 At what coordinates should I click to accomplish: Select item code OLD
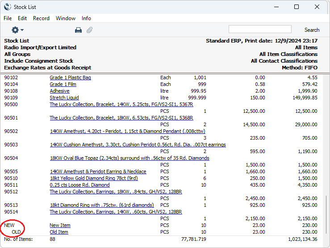16,232
